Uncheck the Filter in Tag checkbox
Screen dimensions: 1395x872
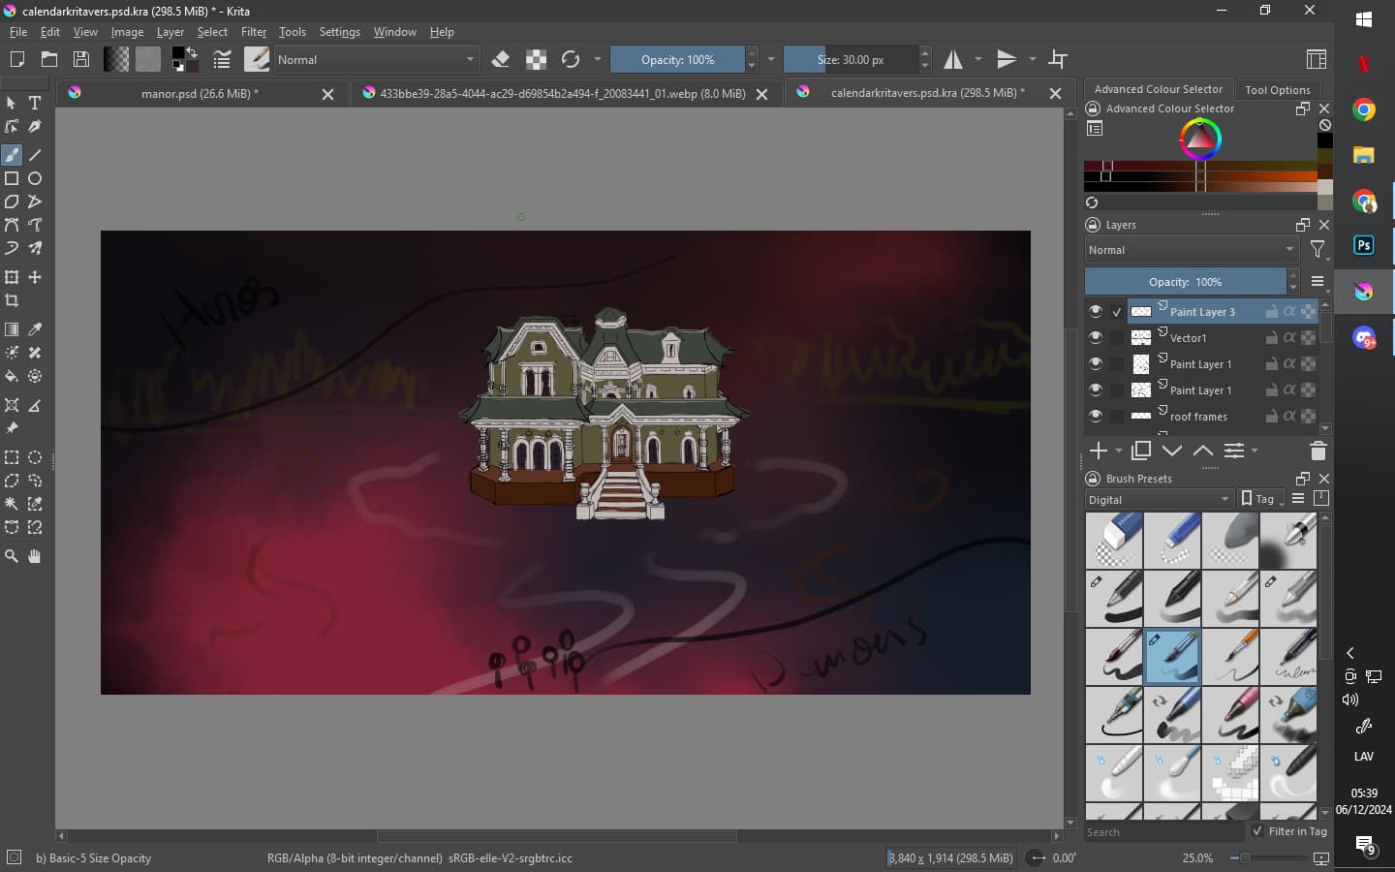click(1257, 831)
